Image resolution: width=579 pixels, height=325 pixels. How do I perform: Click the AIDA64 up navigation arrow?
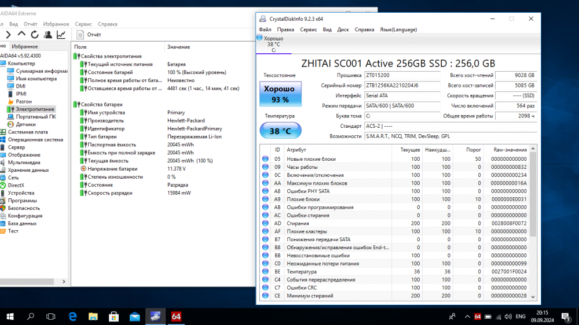click(x=21, y=34)
